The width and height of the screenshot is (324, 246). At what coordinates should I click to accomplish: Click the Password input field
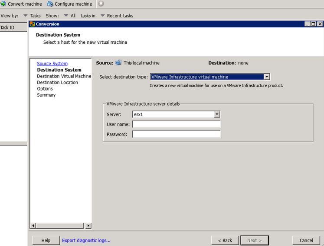(176, 134)
